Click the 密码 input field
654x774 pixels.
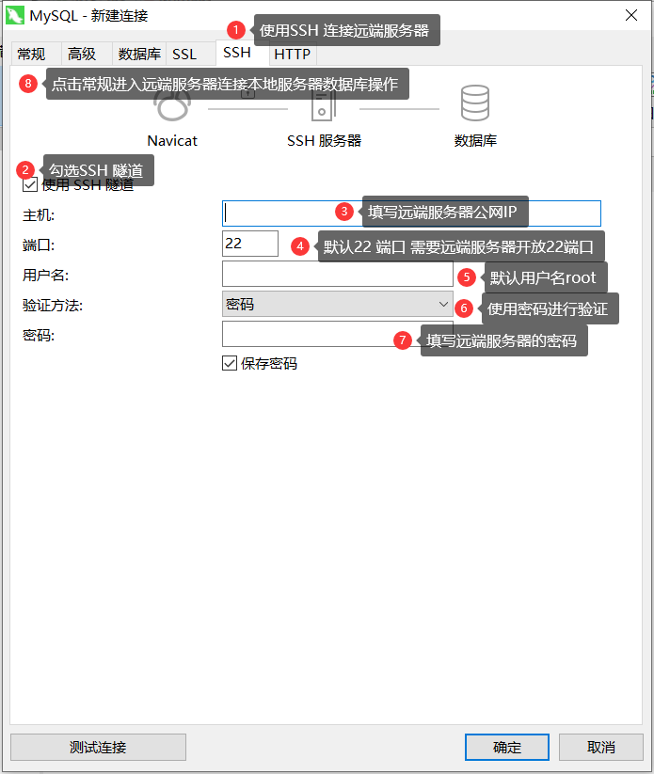click(338, 334)
